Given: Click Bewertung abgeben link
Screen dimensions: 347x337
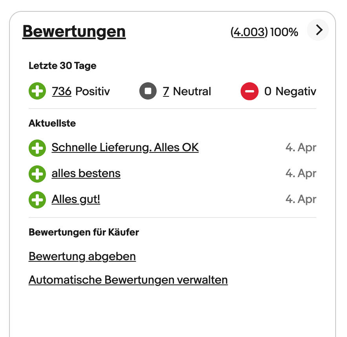Looking at the screenshot, I should [x=82, y=257].
